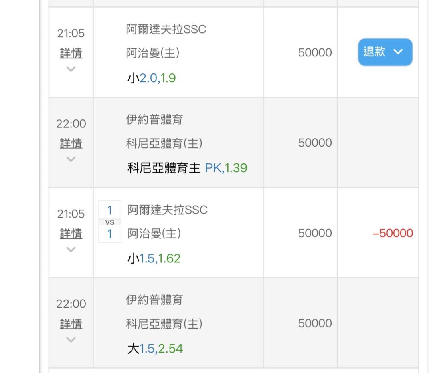This screenshot has height=373, width=433.
Task: Select the 小1.5,1.62 bet odds text
Action: (x=154, y=258)
